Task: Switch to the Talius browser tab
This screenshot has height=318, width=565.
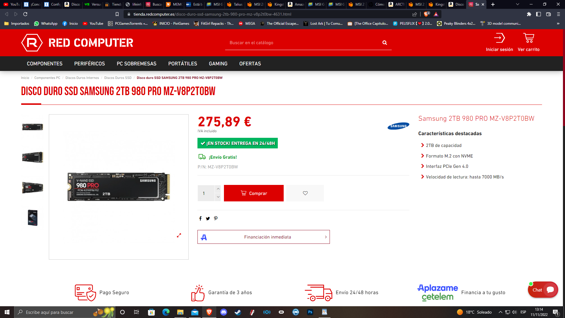Action: (235, 4)
